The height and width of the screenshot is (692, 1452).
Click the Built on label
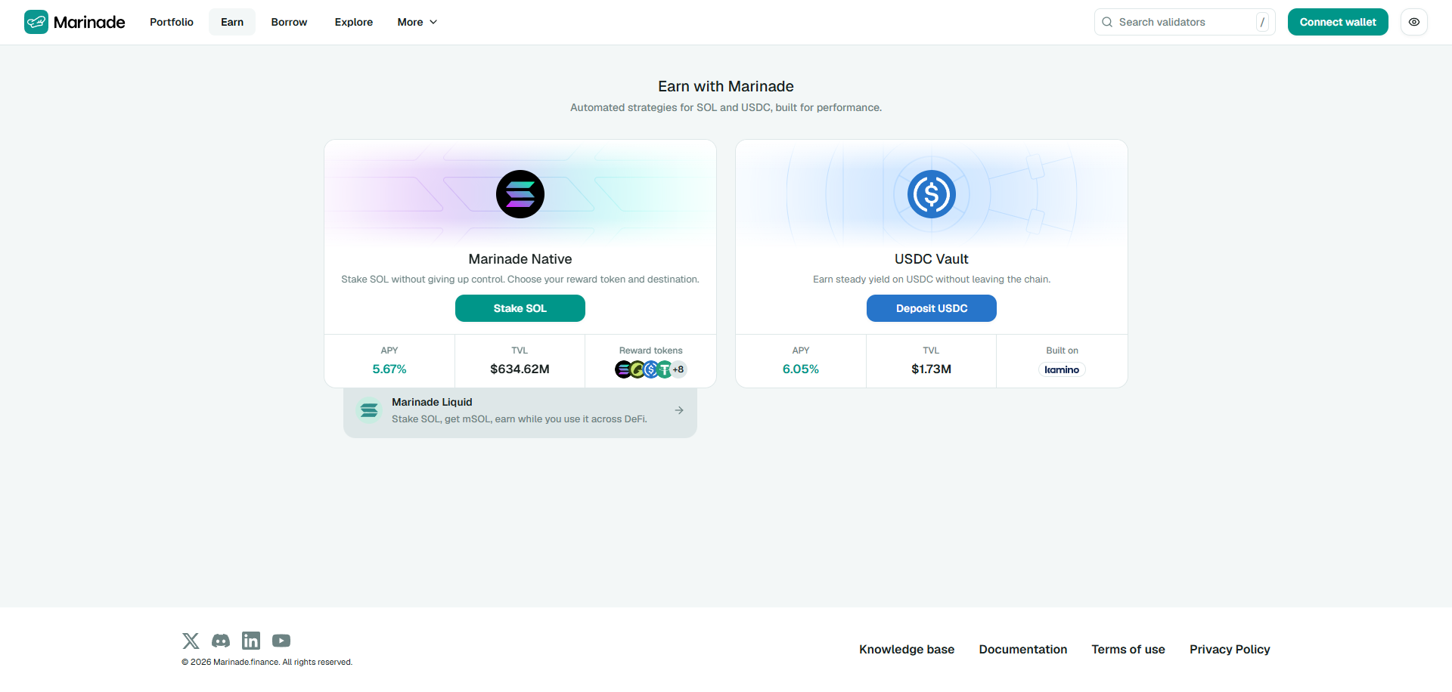click(1063, 351)
